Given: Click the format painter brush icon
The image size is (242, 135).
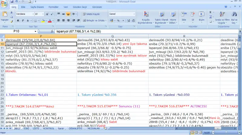Looking at the screenshot, I should point(12,22).
